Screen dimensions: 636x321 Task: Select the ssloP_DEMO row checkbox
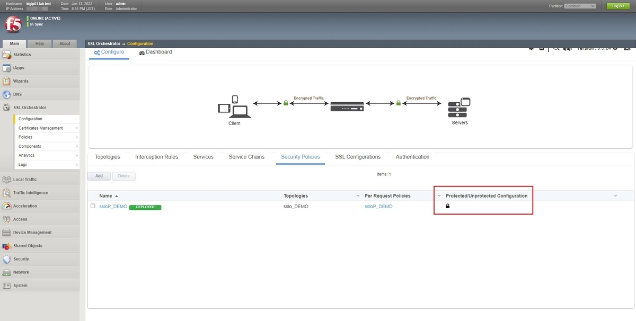pos(93,206)
